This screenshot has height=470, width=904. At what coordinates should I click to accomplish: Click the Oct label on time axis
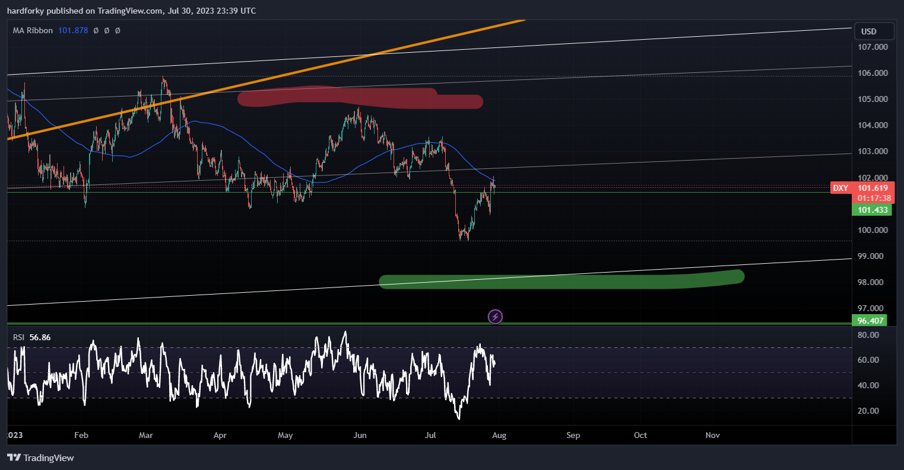pos(640,435)
